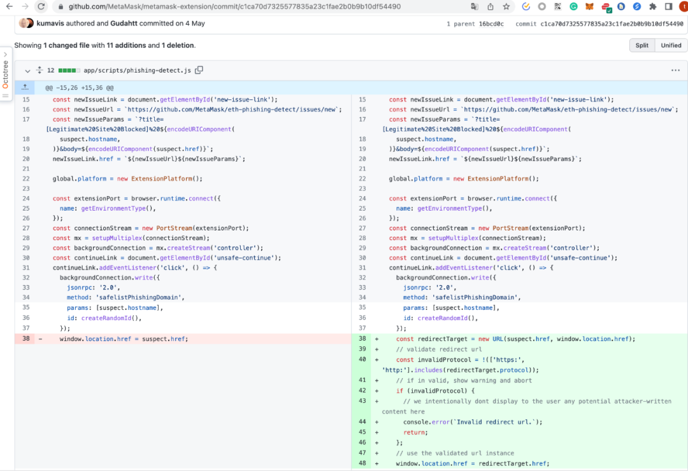Switch to Split diff view

[x=641, y=45]
